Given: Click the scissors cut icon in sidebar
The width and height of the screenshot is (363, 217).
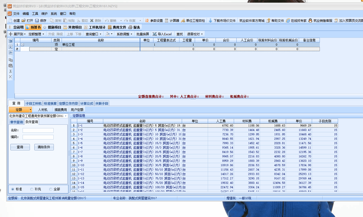Looking at the screenshot, I should (11, 71).
